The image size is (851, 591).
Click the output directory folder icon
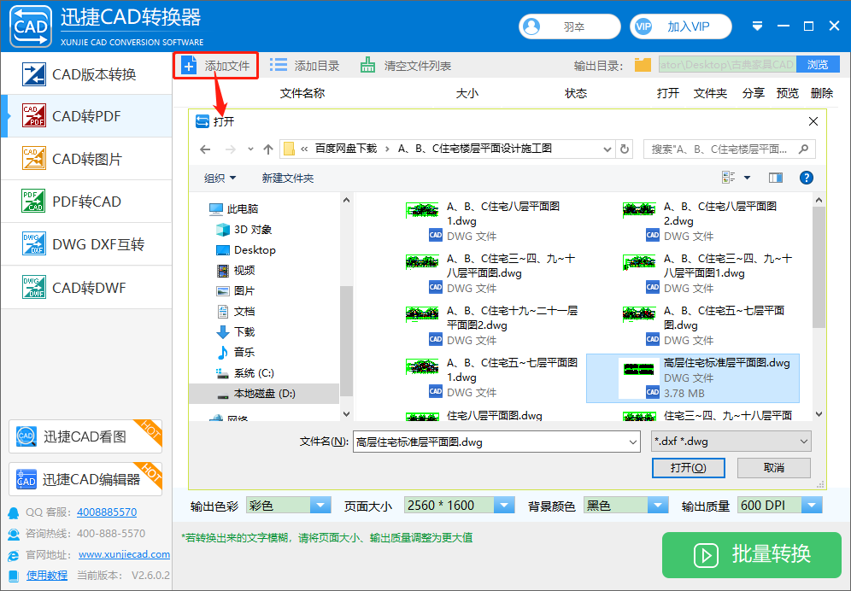(643, 65)
